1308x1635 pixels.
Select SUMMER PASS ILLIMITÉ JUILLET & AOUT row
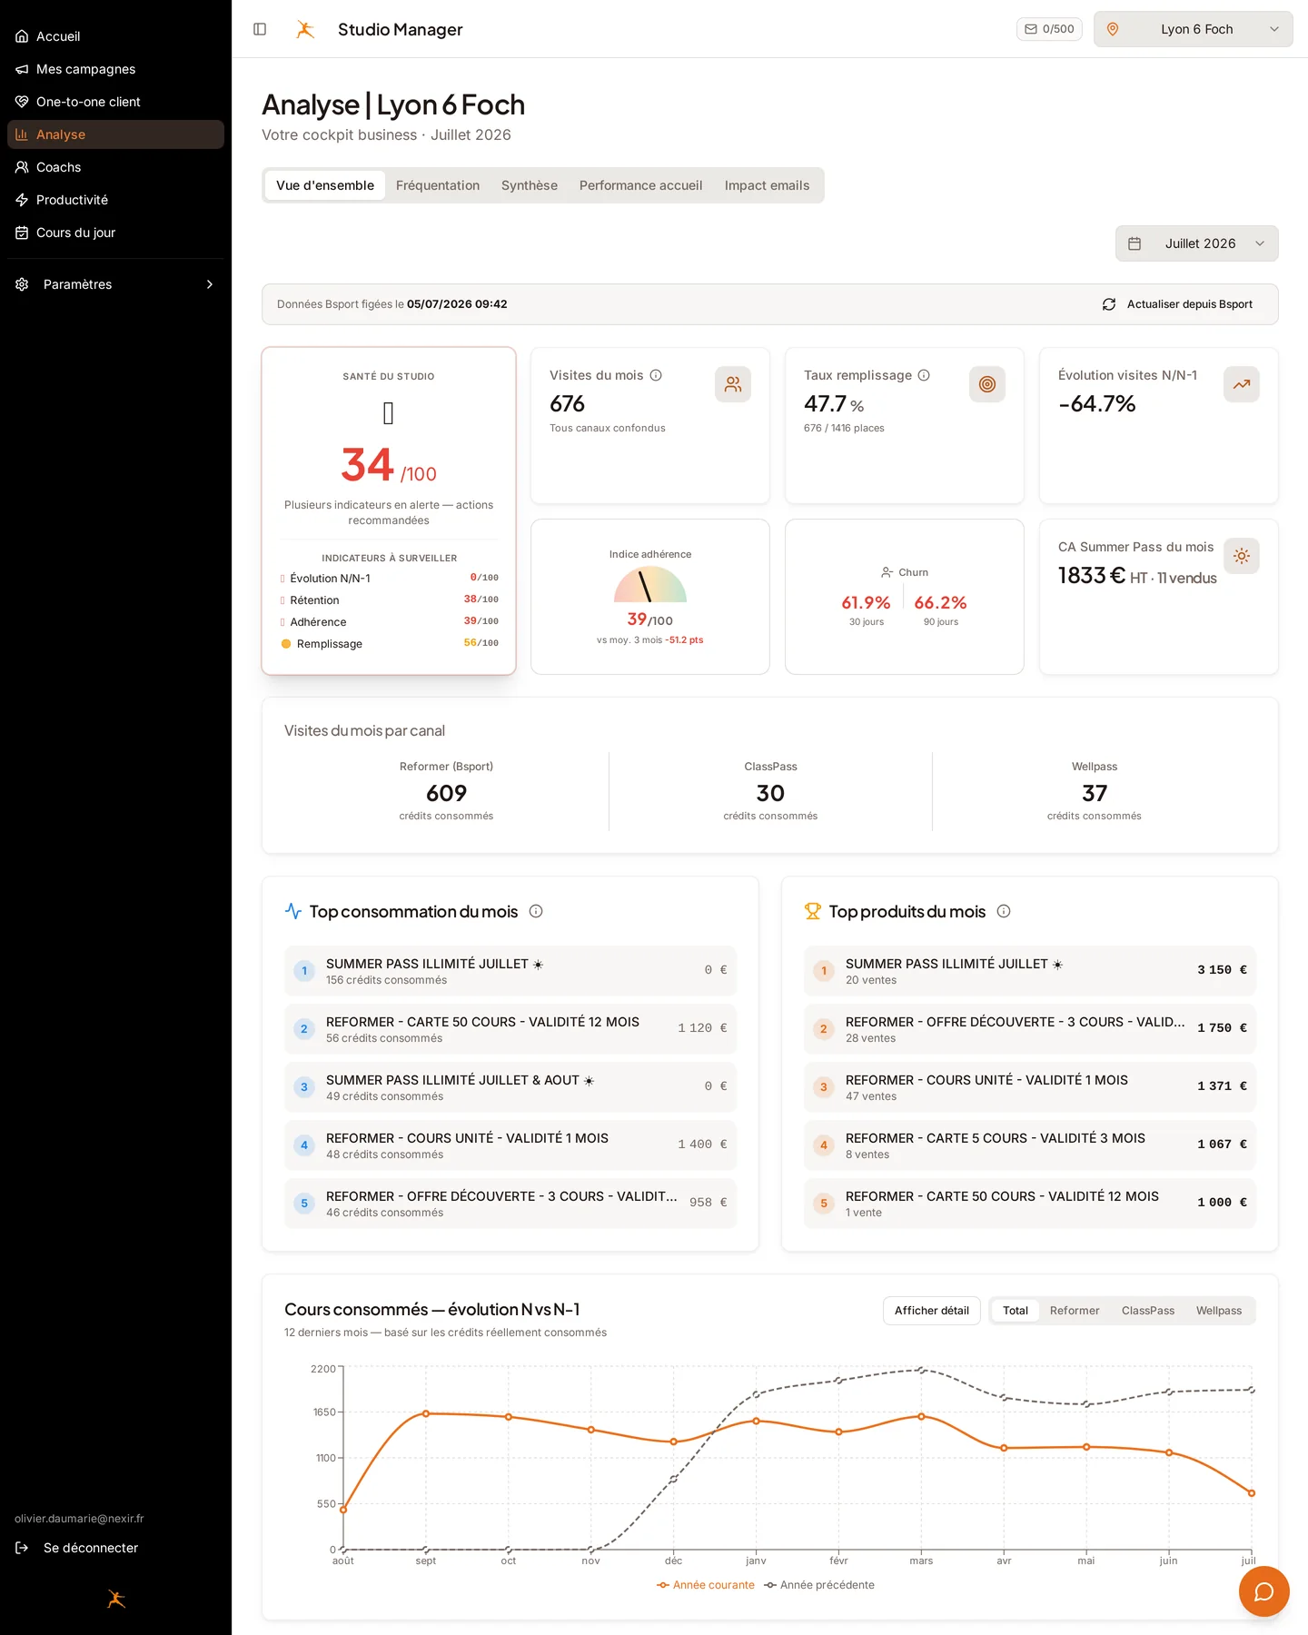[510, 1087]
